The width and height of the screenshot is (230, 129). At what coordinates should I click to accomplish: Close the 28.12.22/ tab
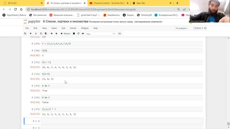point(42,3)
